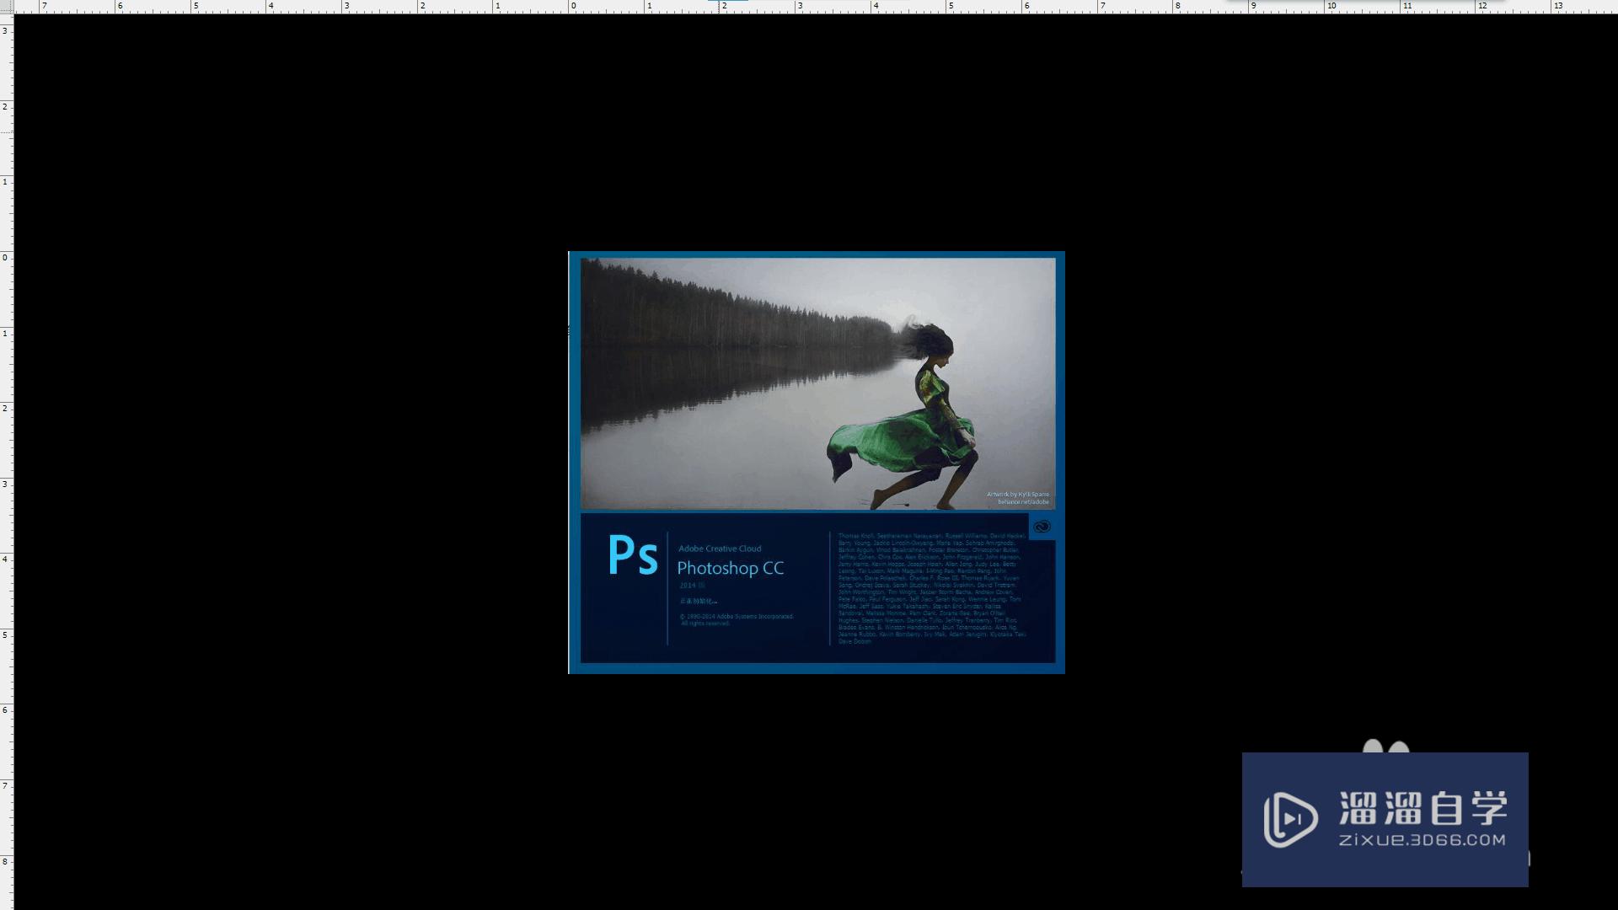Click the "Adobe Creative Cloud" text
Screen dimensions: 1618x910
pyautogui.click(x=720, y=549)
